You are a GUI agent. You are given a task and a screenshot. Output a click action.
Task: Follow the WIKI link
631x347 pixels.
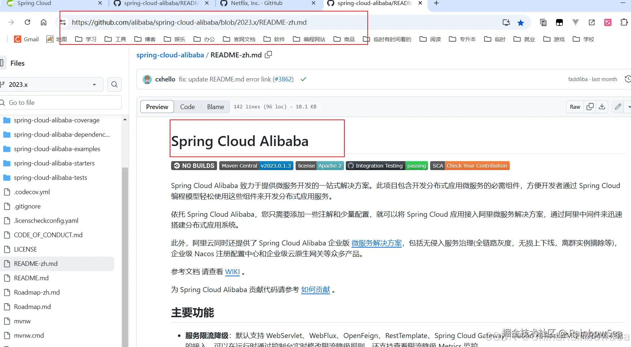click(x=232, y=272)
